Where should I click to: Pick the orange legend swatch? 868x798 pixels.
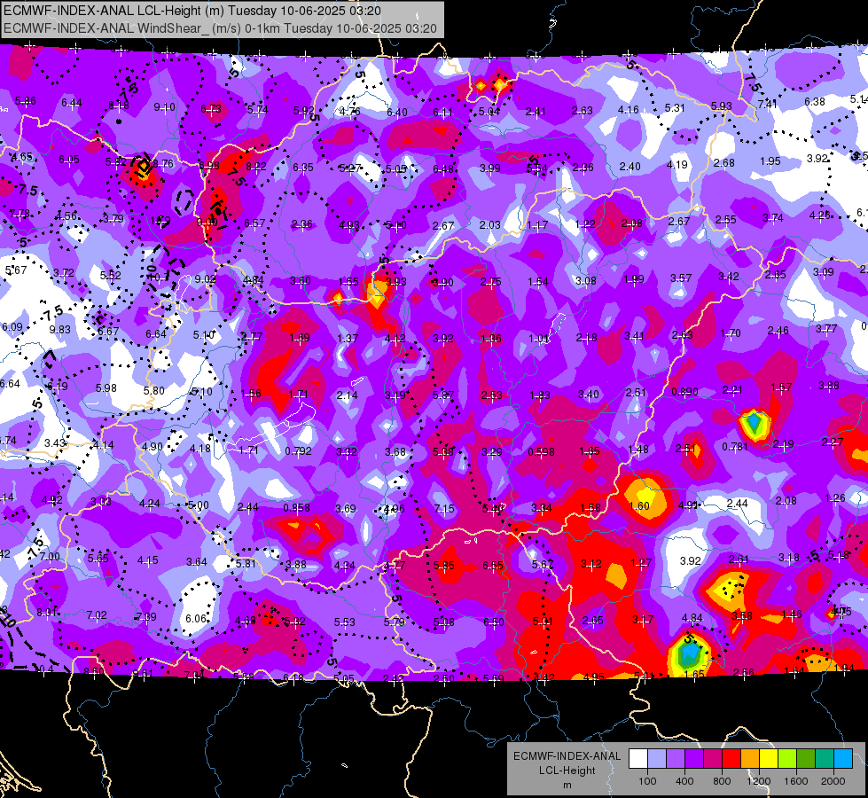point(750,759)
